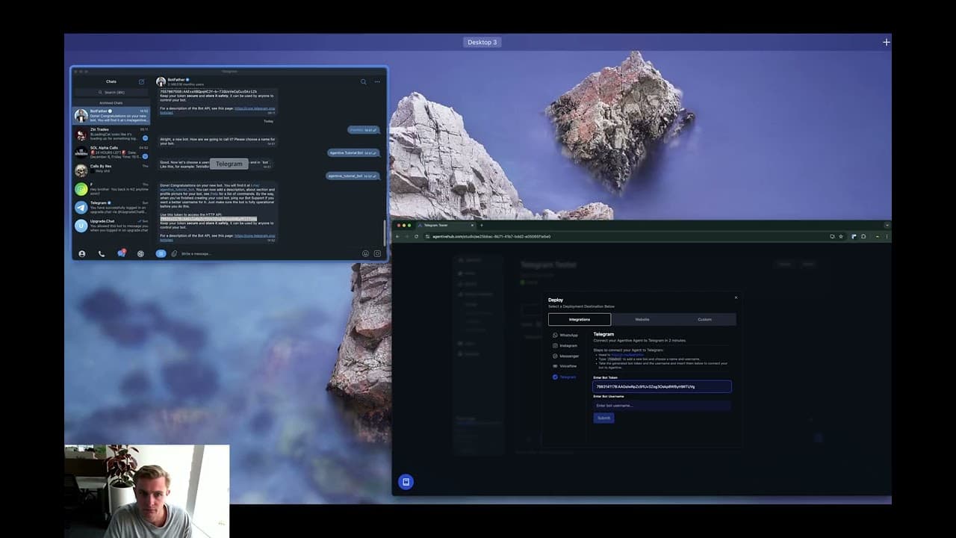Click the Submit button in Deploy dialog
Screen dimensions: 956x538
(603, 418)
